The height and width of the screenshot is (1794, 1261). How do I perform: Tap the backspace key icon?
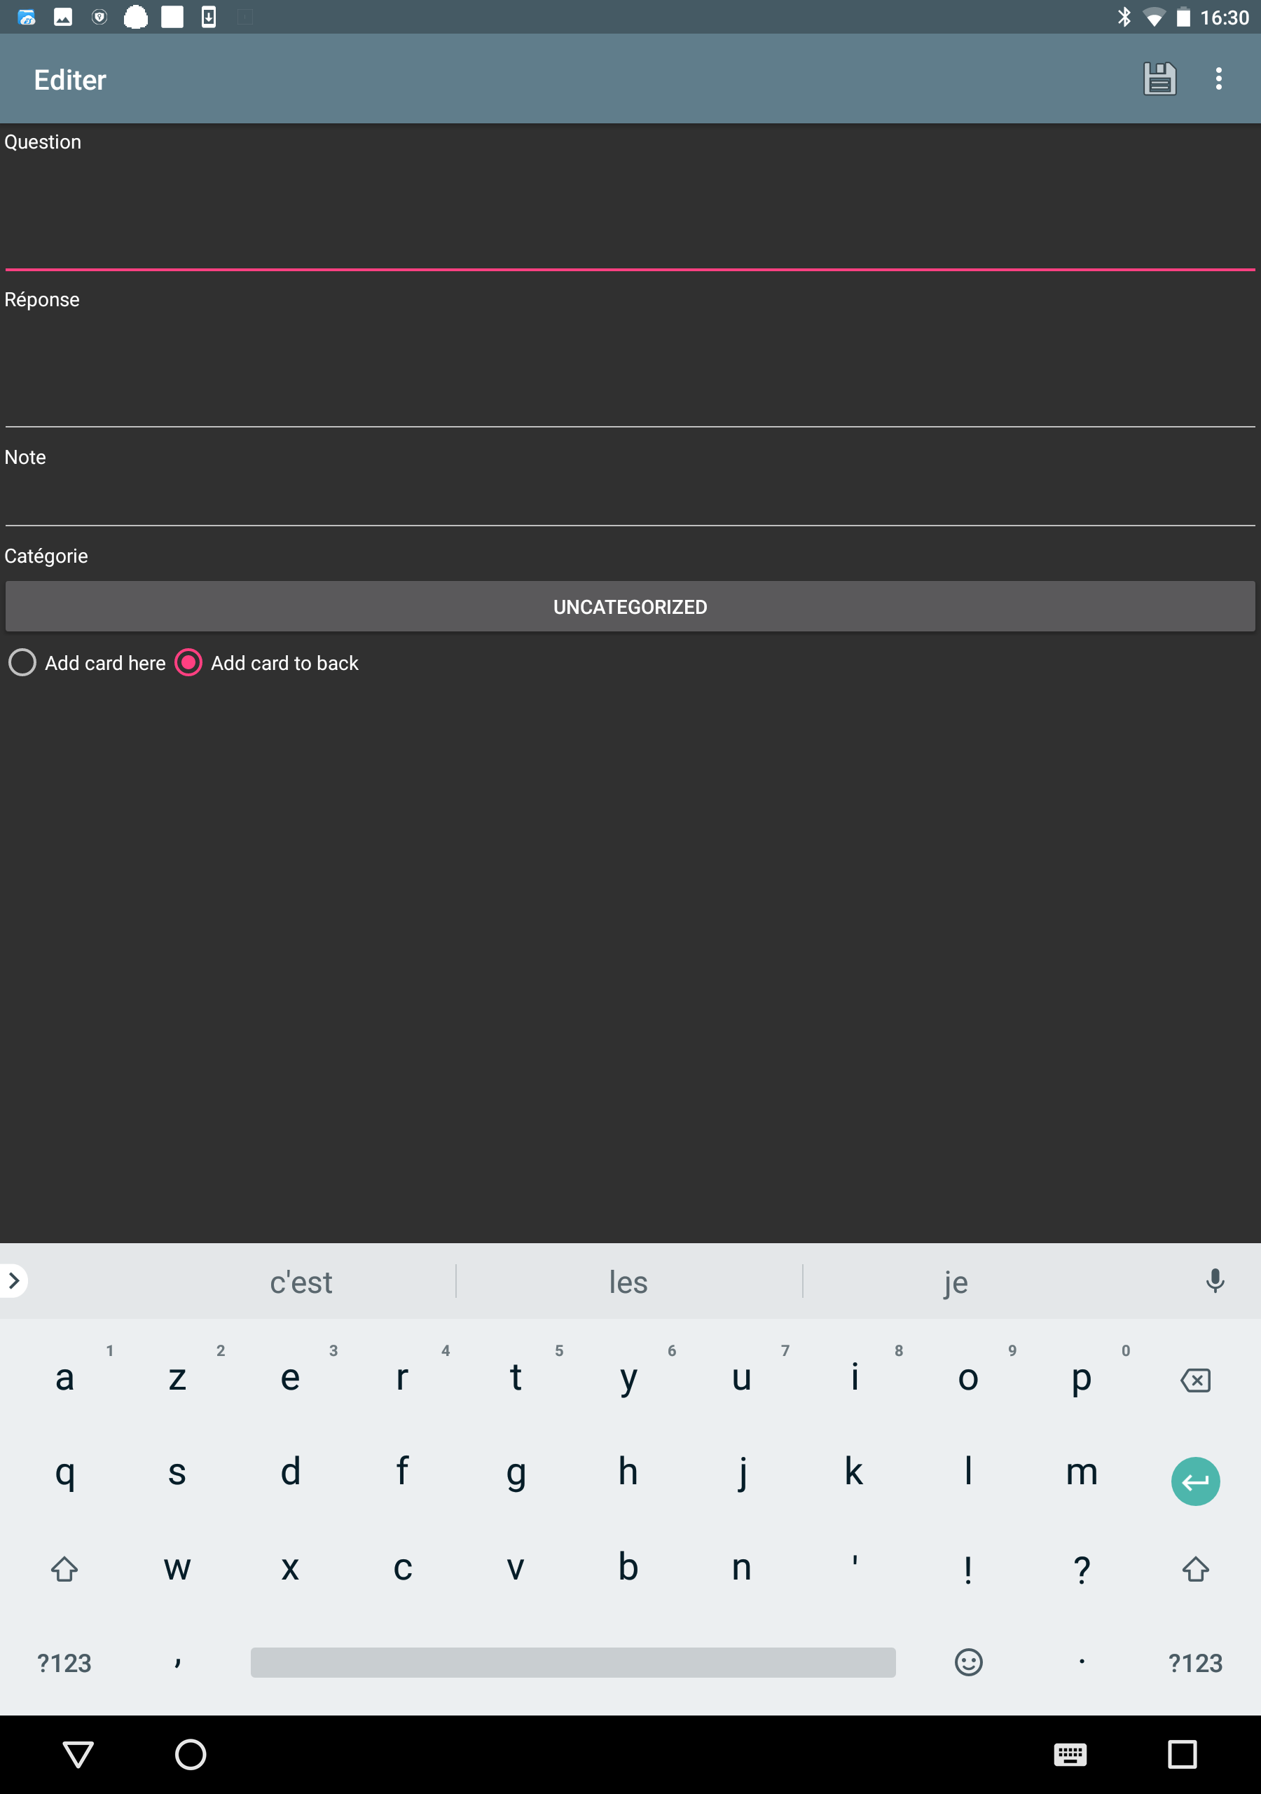pos(1195,1380)
